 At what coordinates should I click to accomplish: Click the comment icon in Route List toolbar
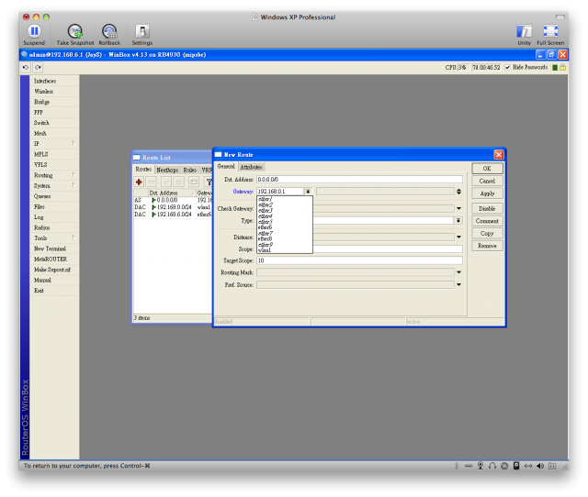194,182
